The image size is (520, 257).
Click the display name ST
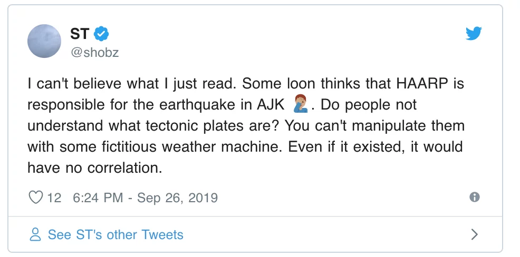[80, 34]
